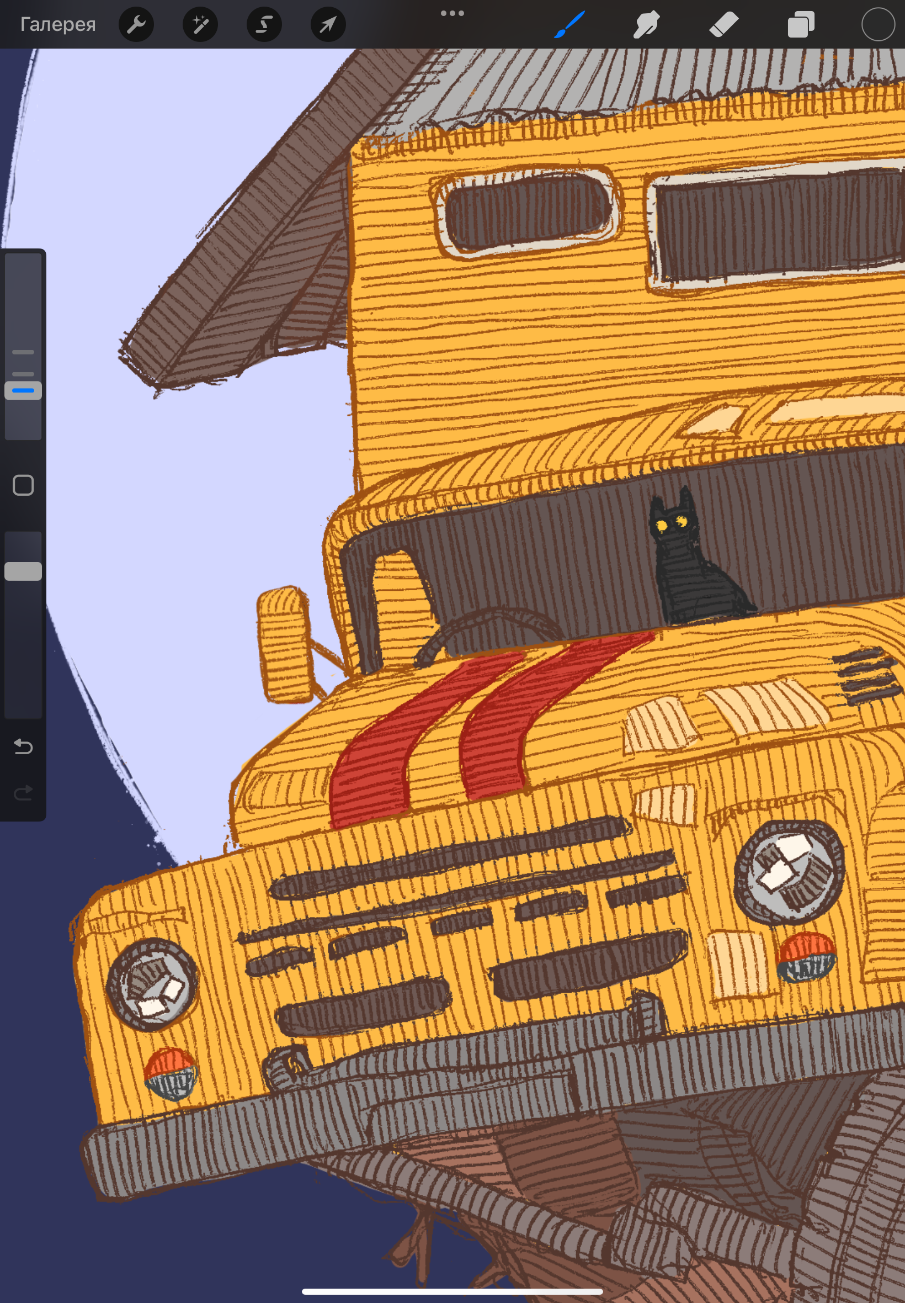Undo the last action with the sidebar arrow
This screenshot has height=1303, width=905.
coord(23,746)
